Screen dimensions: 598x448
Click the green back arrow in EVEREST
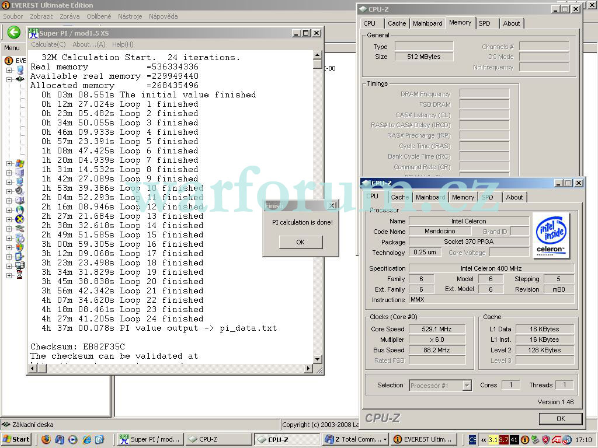14,32
